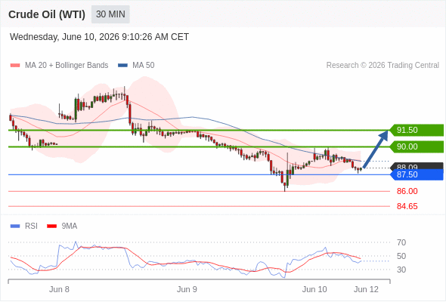Select the 90.00 green resistance label
This screenshot has width=446, height=302.
(416, 147)
